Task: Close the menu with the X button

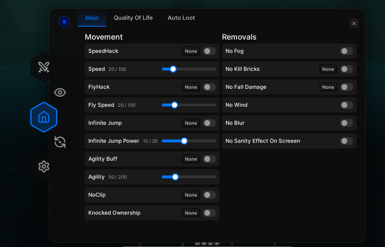Action: pos(354,23)
